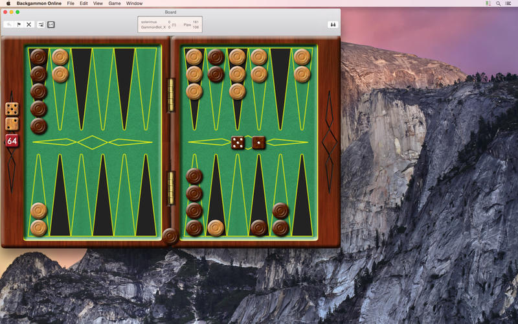This screenshot has width=518, height=324.
Task: Click the flag resign icon
Action: [19, 25]
